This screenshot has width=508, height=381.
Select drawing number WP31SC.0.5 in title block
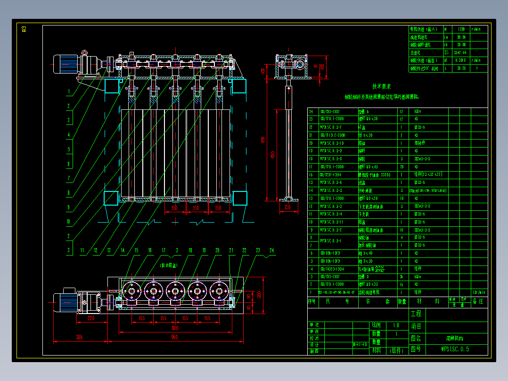(455, 349)
